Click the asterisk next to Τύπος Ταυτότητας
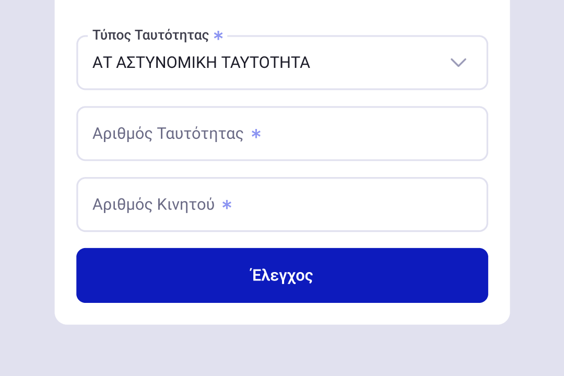 [x=218, y=36]
